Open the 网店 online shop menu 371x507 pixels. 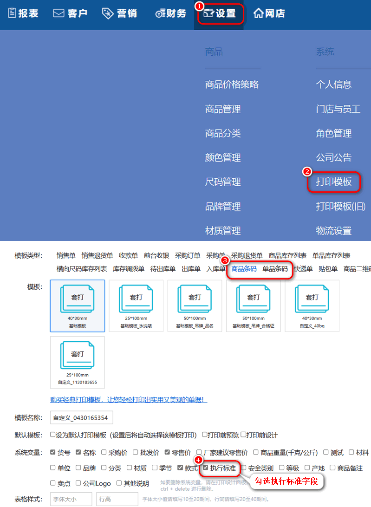(269, 13)
